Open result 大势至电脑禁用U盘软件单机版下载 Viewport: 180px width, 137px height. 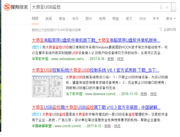point(96,40)
